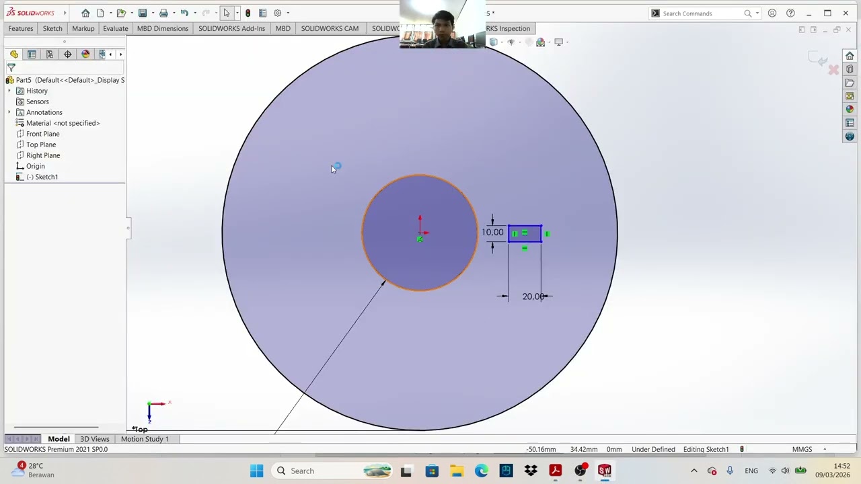Click the Edit Appearance icon in heads-up toolbar
The image size is (861, 484).
[540, 42]
